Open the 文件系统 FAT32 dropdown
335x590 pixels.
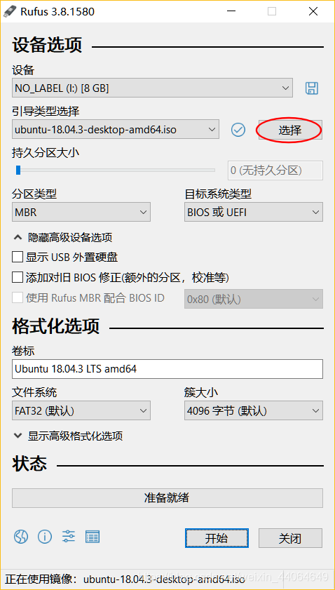[x=81, y=410]
